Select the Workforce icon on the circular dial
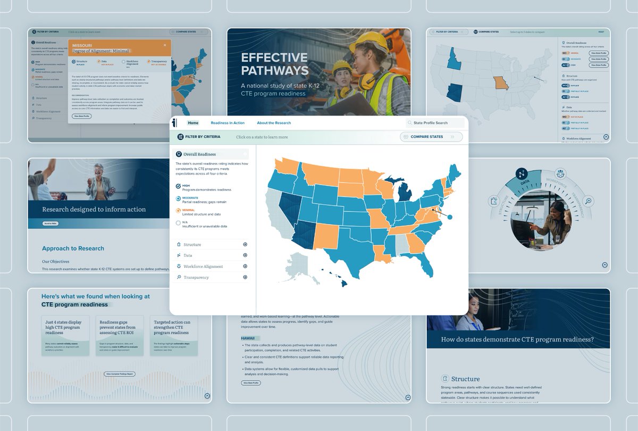638x431 pixels. tap(560, 173)
